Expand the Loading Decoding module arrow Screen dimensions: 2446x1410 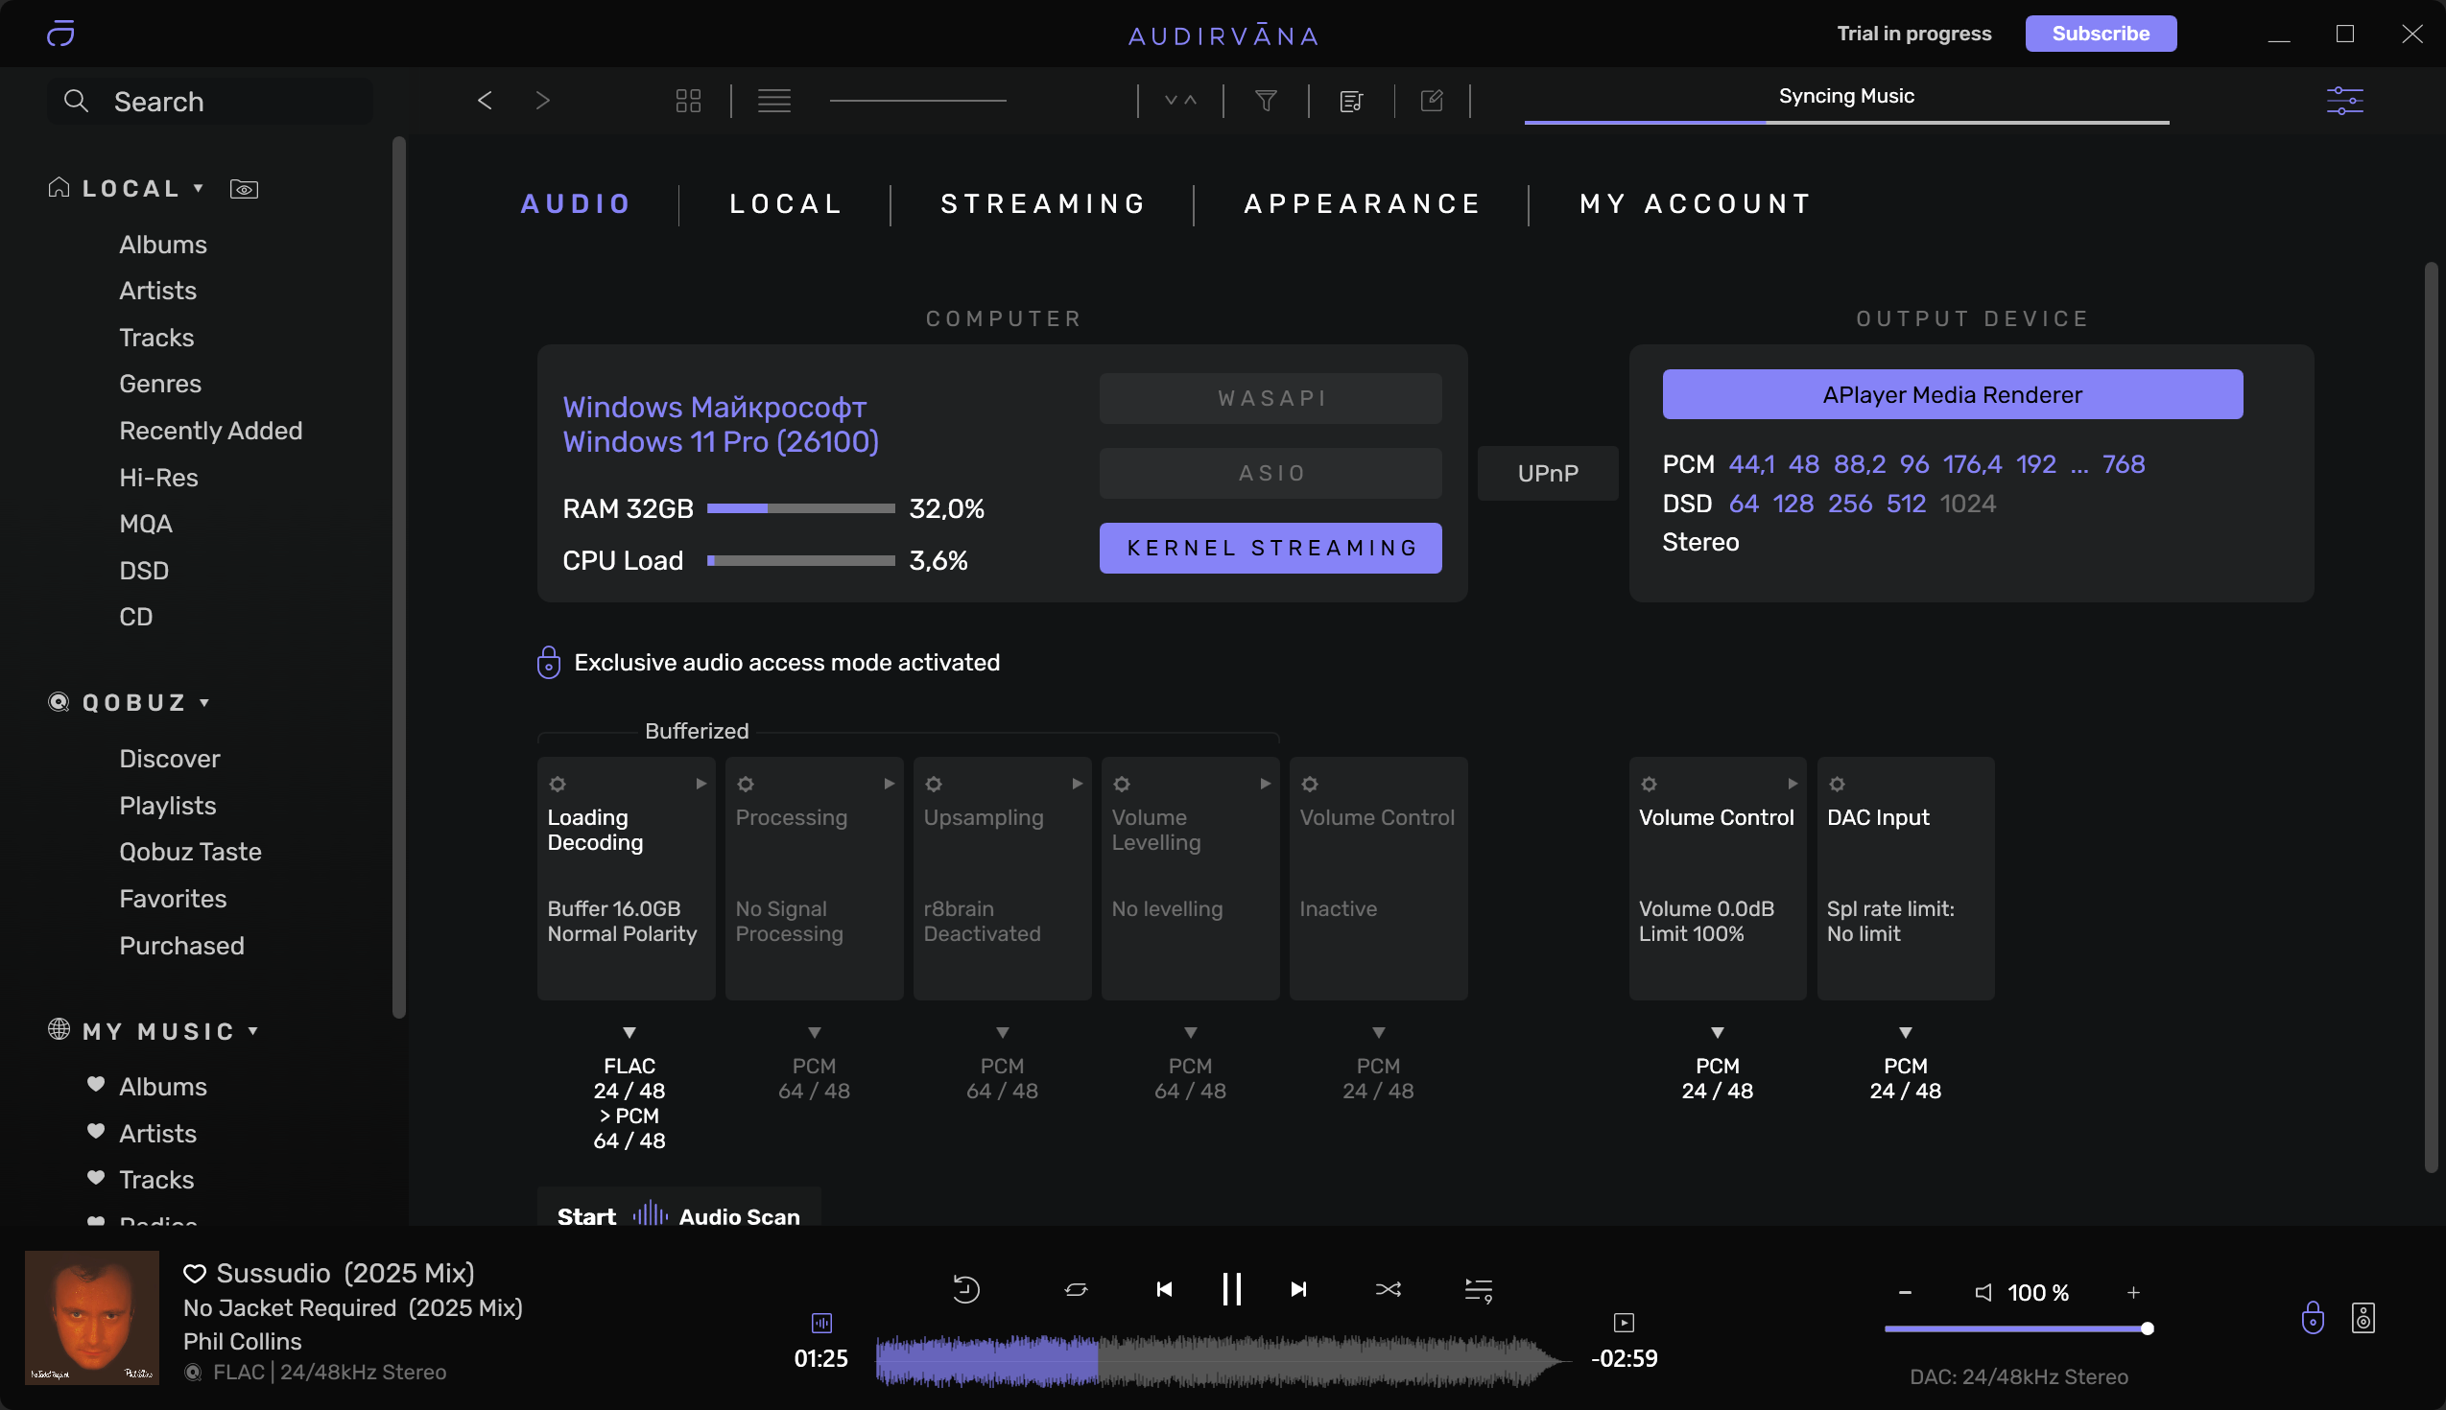(x=701, y=784)
